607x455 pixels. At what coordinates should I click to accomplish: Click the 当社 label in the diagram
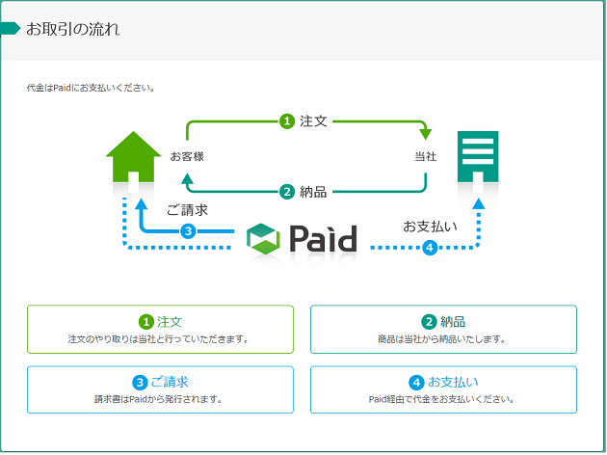pos(426,156)
